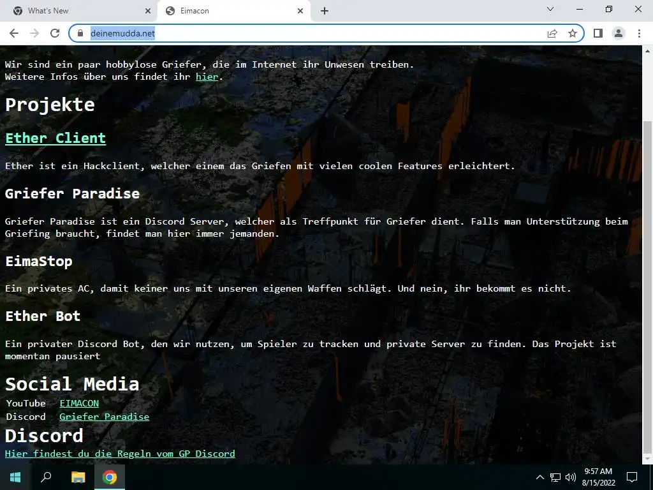The width and height of the screenshot is (653, 490).
Task: Open the Griefer Paradise Discord link
Action: [x=104, y=417]
